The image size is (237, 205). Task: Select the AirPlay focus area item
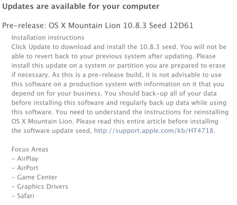(x=28, y=159)
